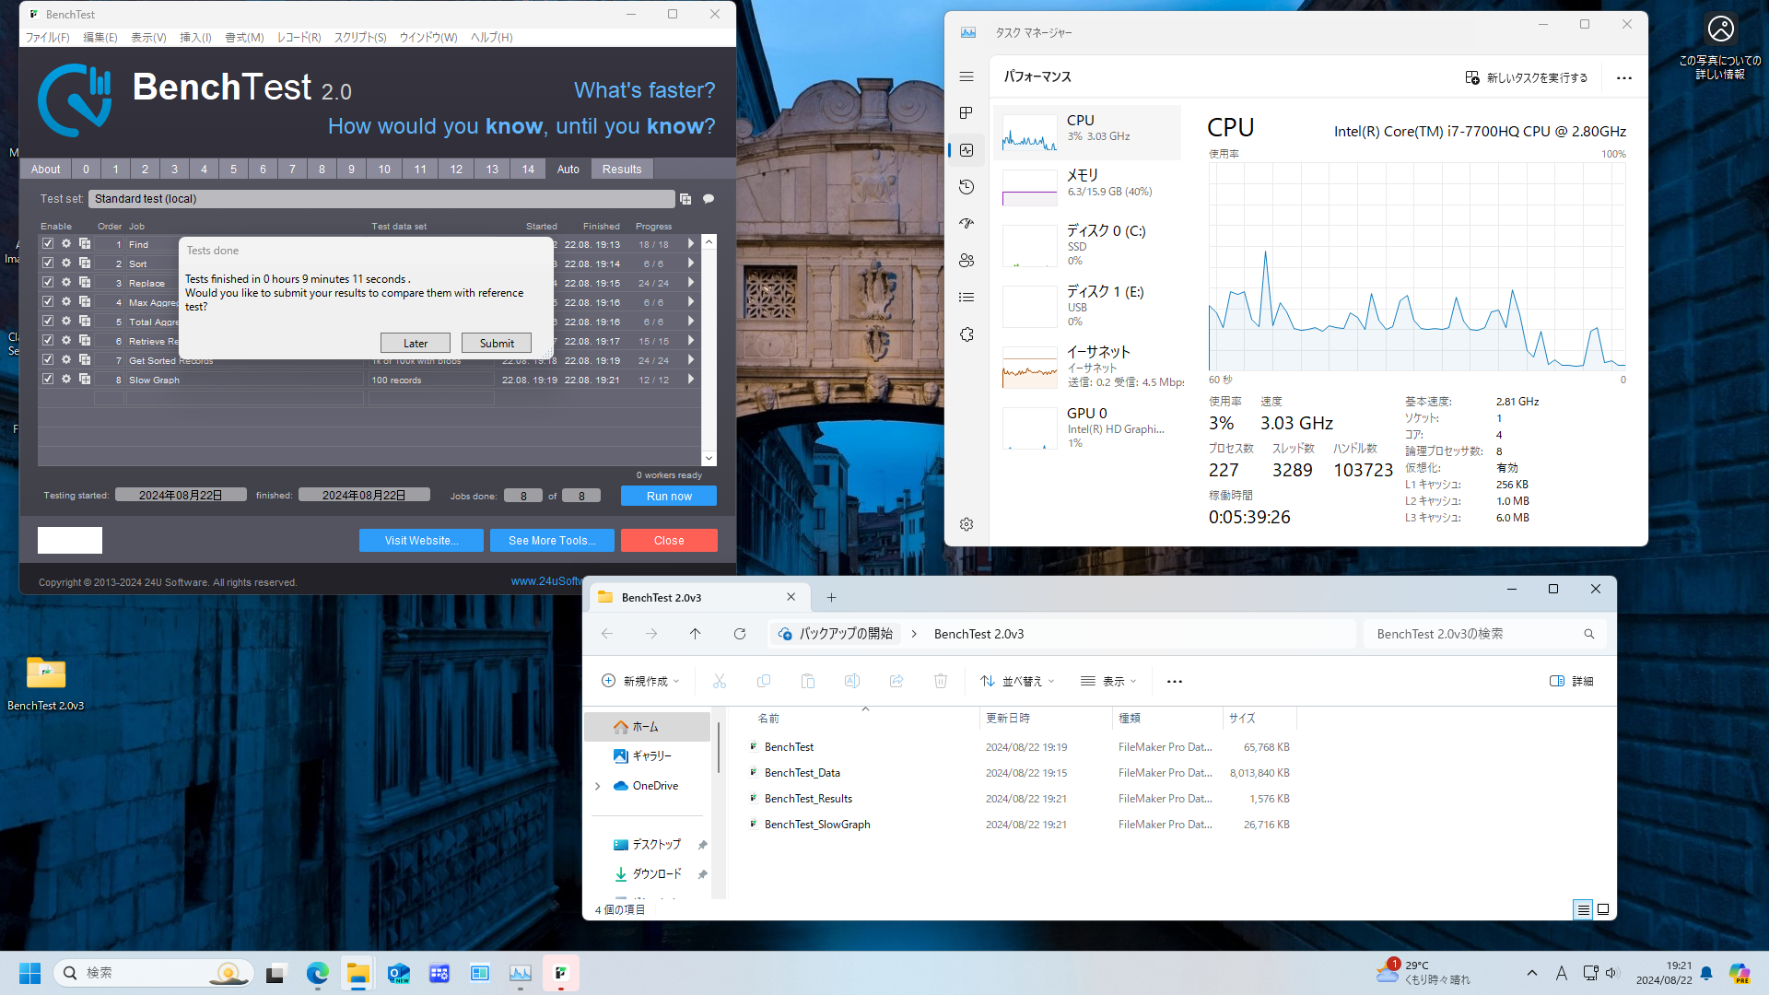This screenshot has height=995, width=1769.
Task: Click the rename icon in Explorer toolbar
Action: pos(852,681)
